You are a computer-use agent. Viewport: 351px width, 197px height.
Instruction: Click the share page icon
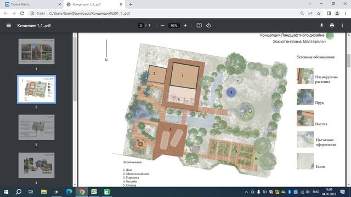[x=310, y=13]
